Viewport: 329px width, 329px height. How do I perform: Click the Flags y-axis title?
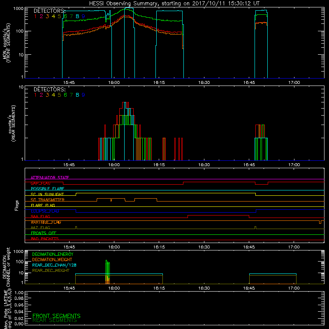click(x=17, y=205)
